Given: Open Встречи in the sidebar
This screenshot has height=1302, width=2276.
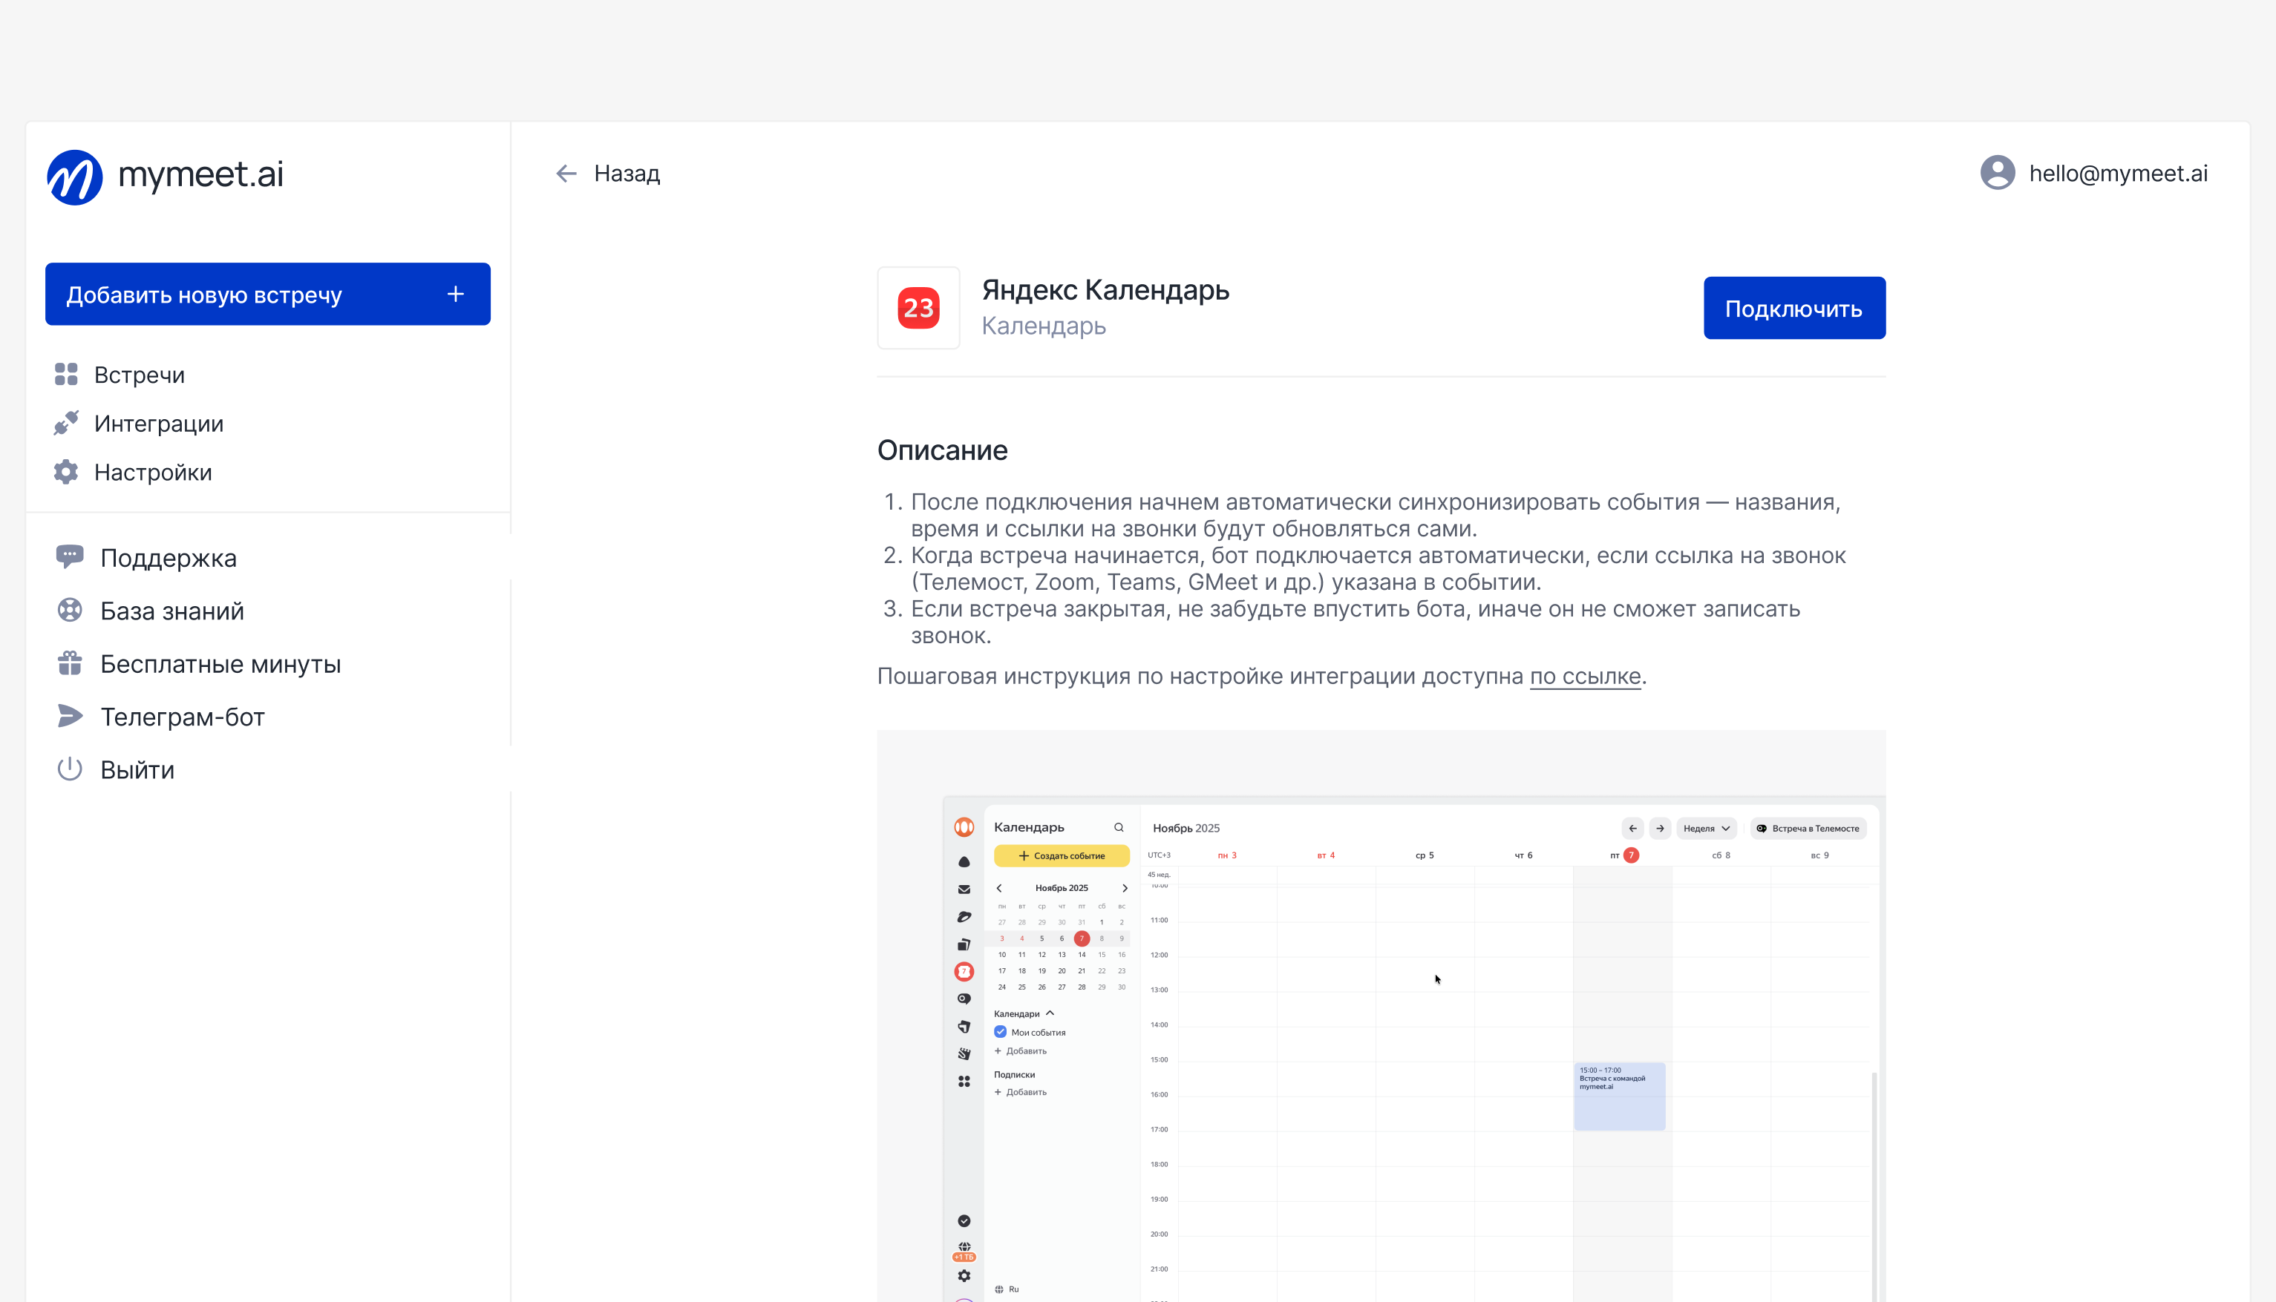Looking at the screenshot, I should (139, 375).
